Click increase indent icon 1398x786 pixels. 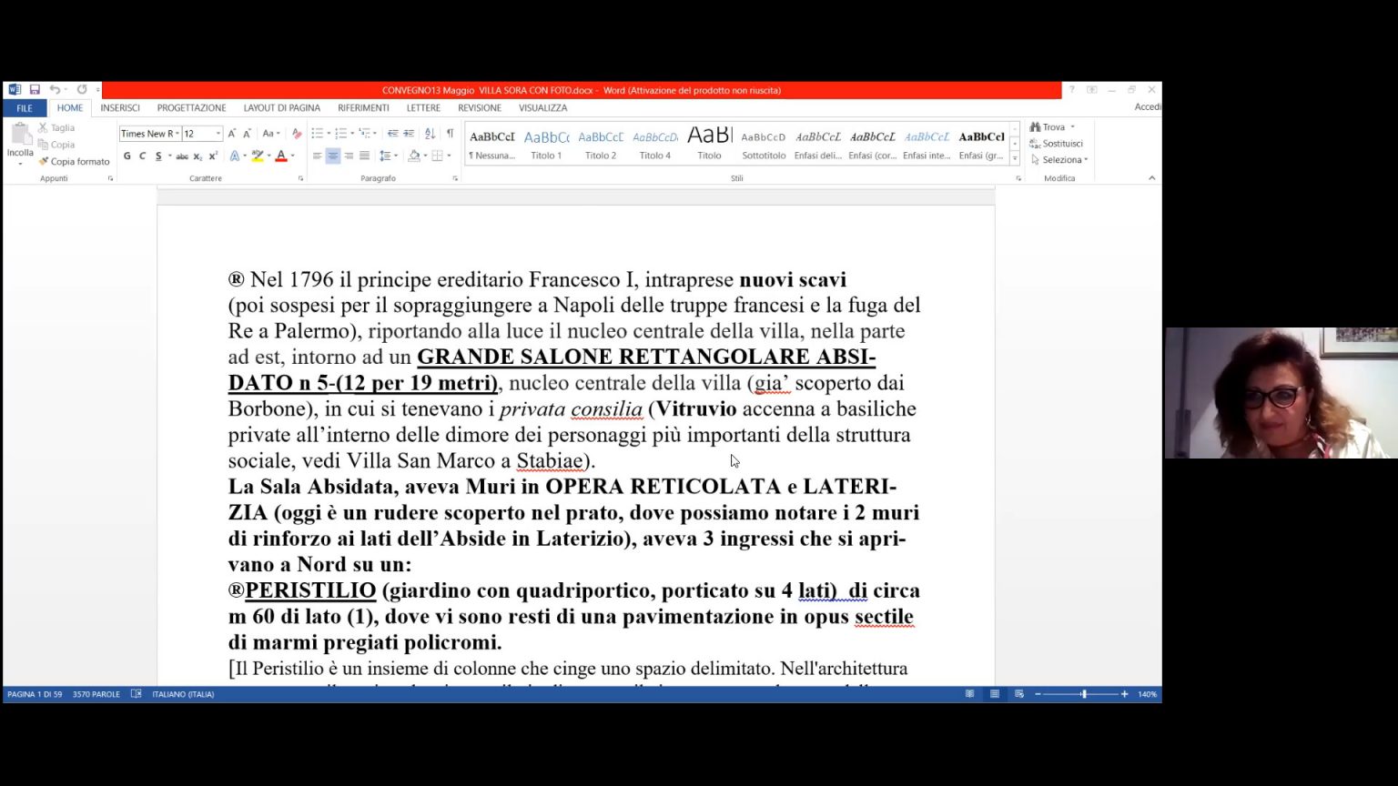click(409, 134)
